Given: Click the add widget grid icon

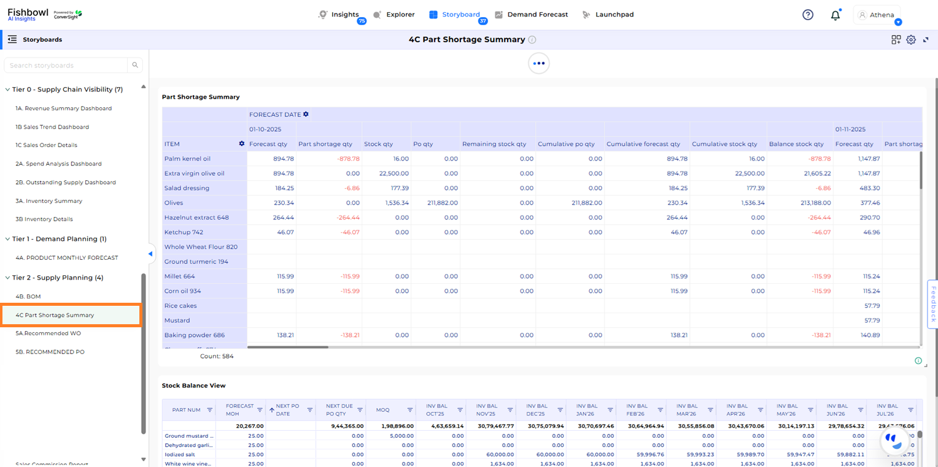Looking at the screenshot, I should (x=896, y=40).
